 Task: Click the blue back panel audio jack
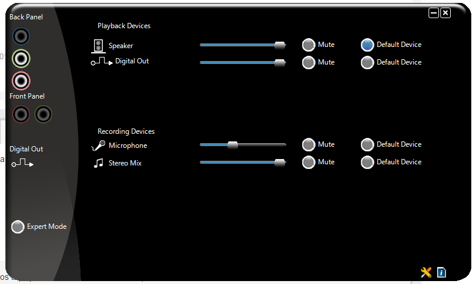click(21, 36)
